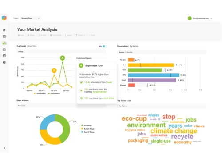Toggle Eco Range in donut legend
This screenshot has height=167, width=222.
(87, 125)
